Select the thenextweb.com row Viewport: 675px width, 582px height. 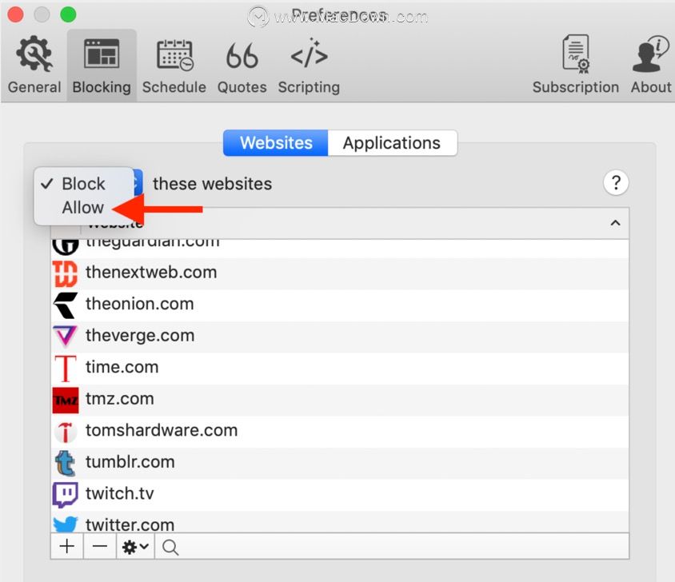click(x=340, y=273)
